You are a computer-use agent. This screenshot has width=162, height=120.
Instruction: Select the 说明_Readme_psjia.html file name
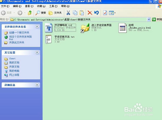[x=140, y=26]
